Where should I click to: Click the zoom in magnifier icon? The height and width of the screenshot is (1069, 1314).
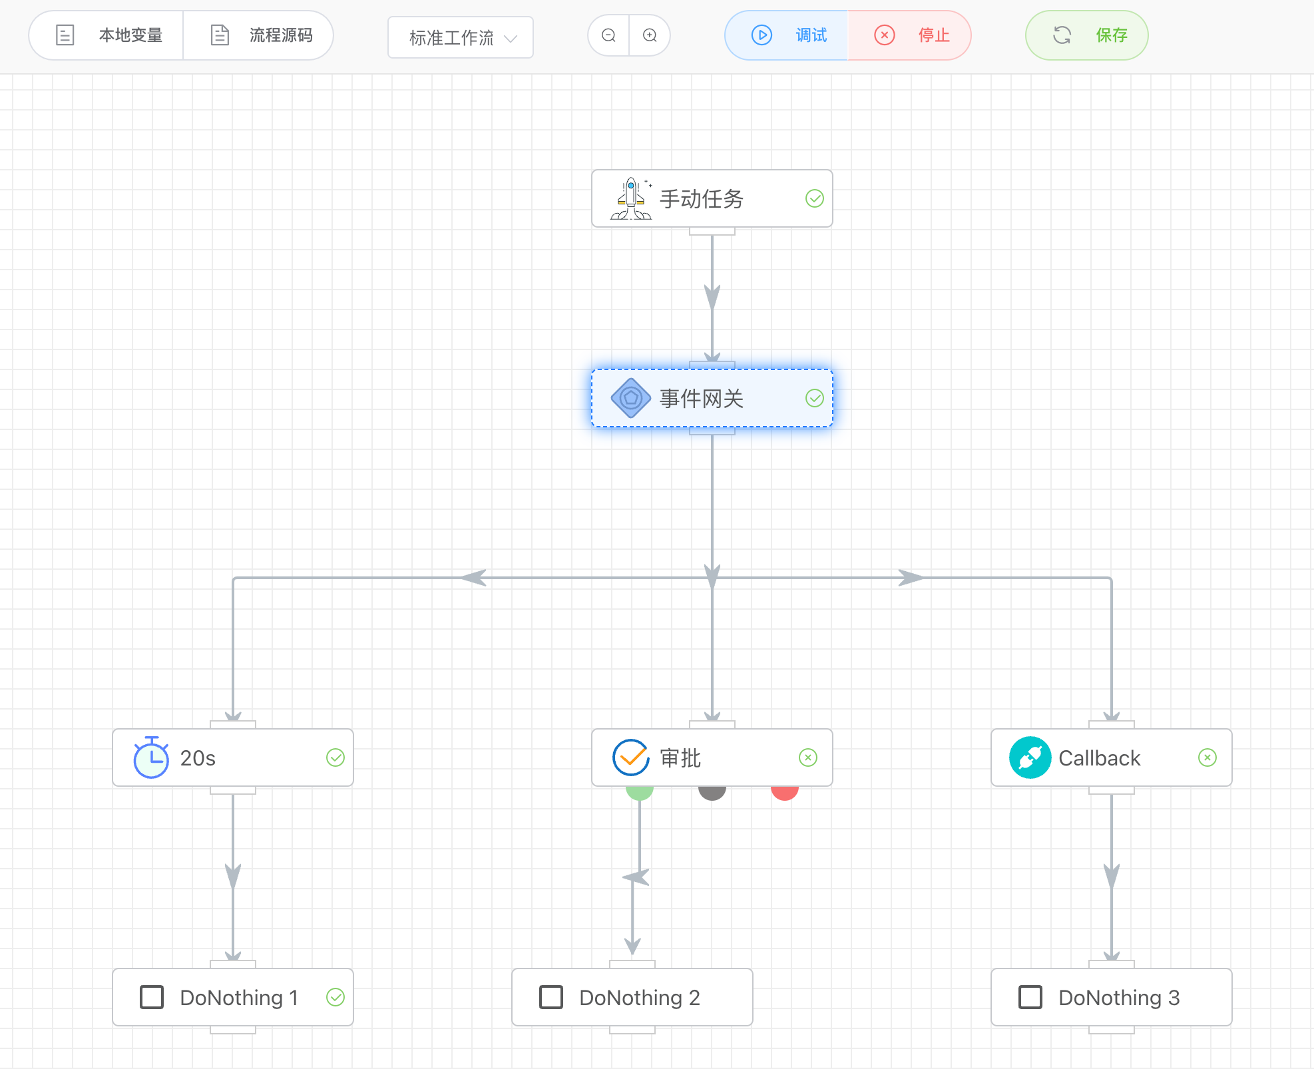[650, 35]
